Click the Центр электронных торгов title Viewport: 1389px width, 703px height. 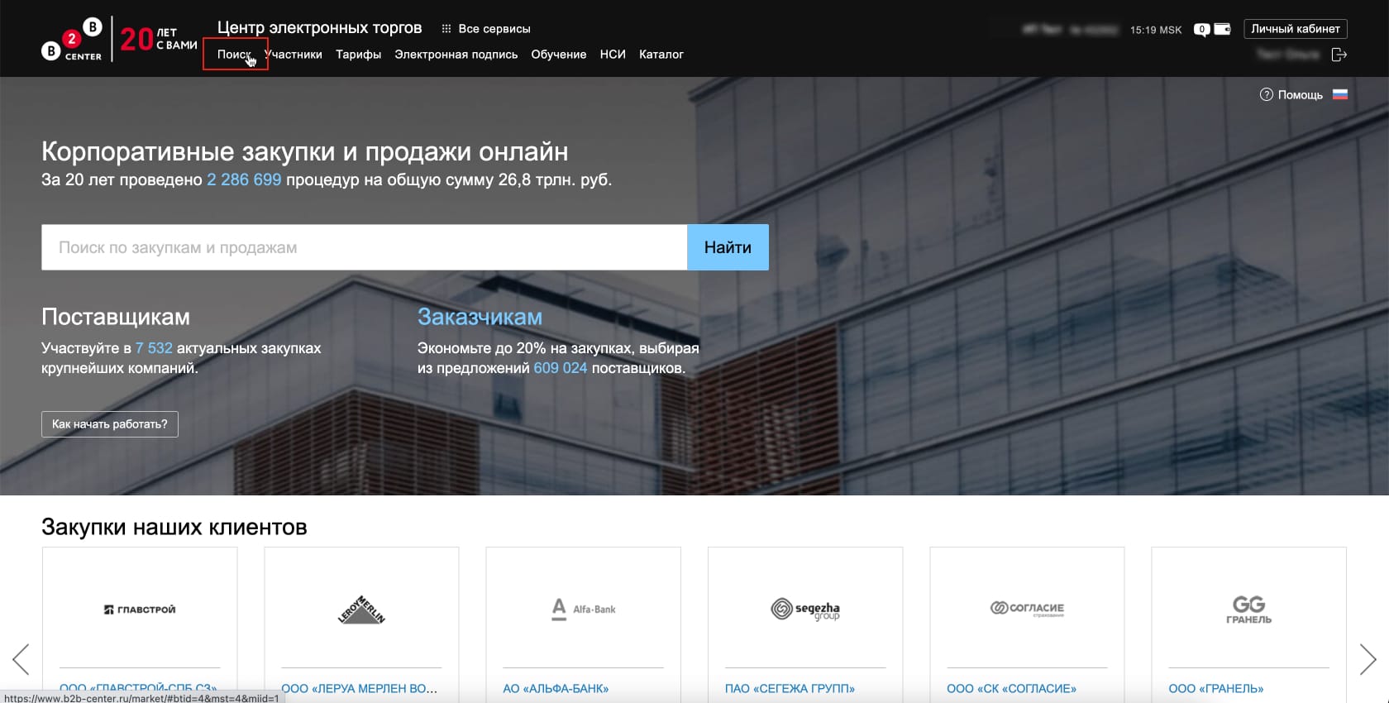click(x=319, y=28)
